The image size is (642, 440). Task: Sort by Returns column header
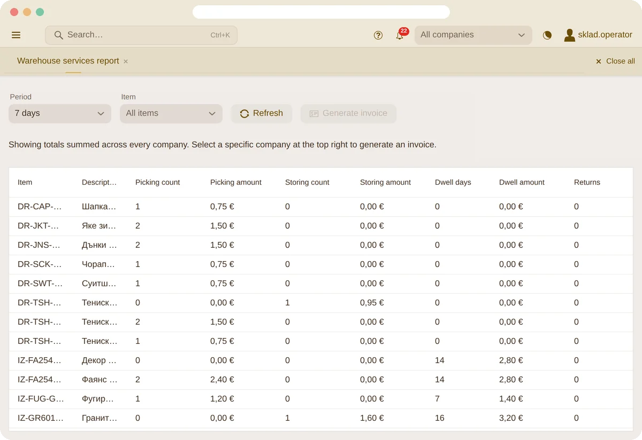click(x=587, y=183)
